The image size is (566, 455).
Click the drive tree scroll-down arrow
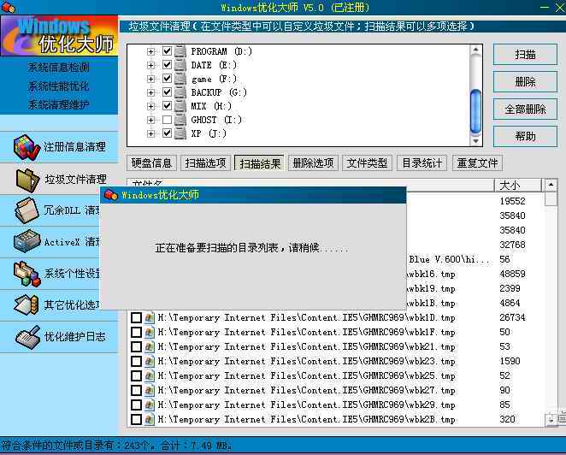point(475,141)
